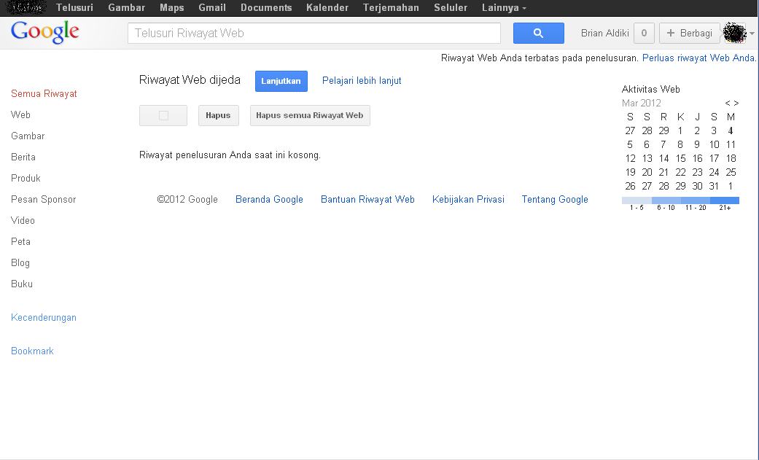Select Produk in the sidebar
This screenshot has height=460, width=759.
26,178
